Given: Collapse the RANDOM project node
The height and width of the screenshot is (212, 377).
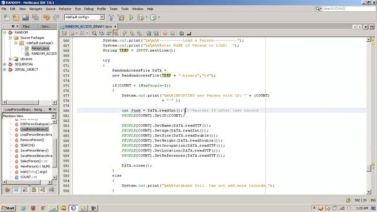Looking at the screenshot, I should 5,32.
